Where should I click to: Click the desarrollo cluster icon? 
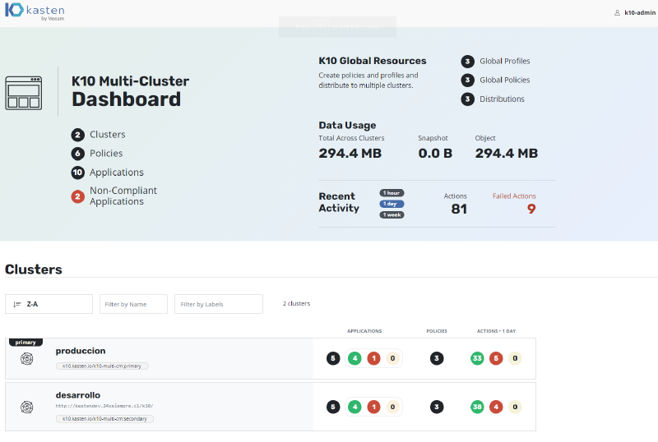[x=27, y=407]
